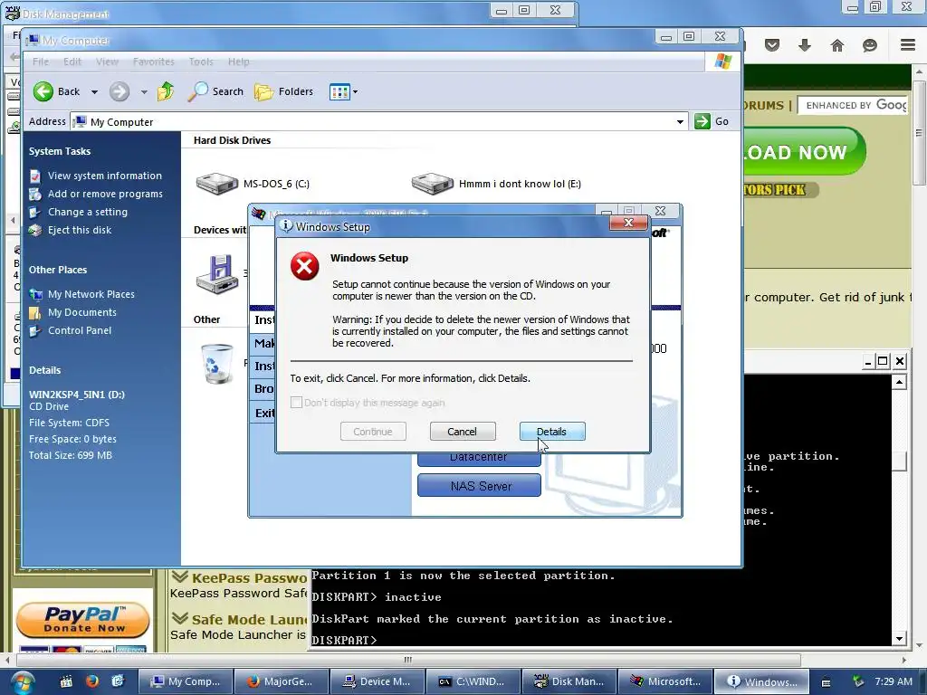The width and height of the screenshot is (927, 695).
Task: Click the Windows Start orb
Action: tap(22, 682)
